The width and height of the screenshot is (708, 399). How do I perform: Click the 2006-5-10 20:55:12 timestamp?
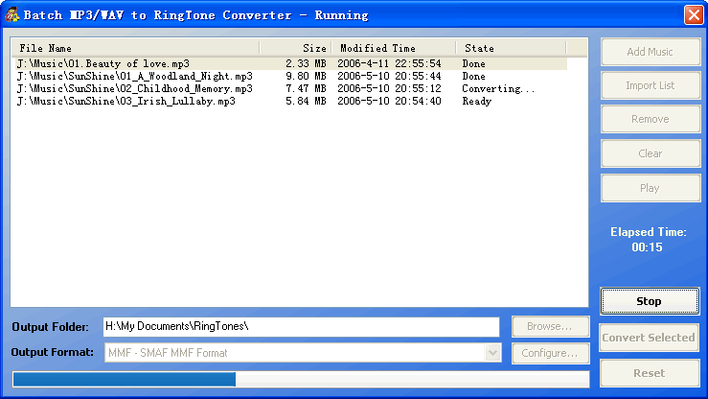(389, 88)
